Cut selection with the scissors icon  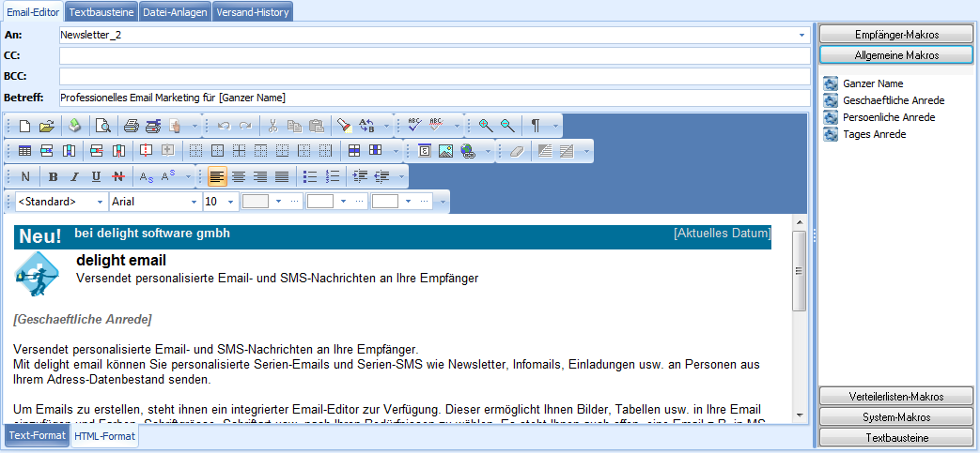tap(272, 126)
